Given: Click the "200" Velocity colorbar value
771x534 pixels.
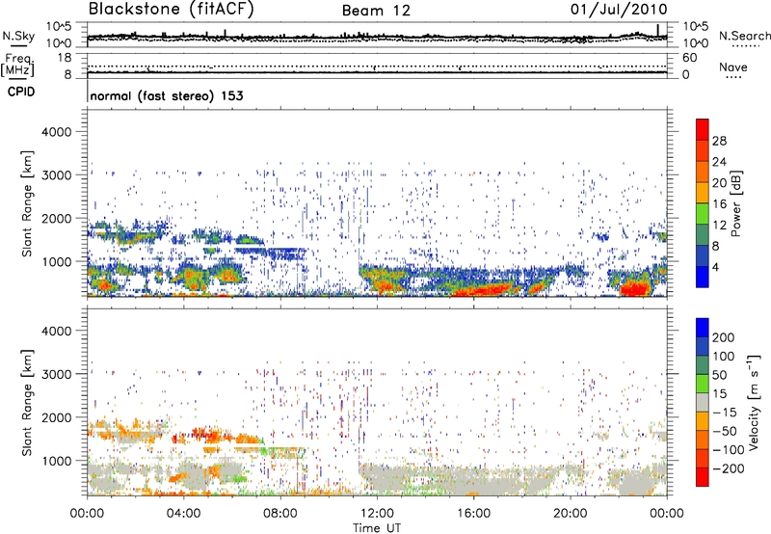Looking at the screenshot, I should 724,337.
